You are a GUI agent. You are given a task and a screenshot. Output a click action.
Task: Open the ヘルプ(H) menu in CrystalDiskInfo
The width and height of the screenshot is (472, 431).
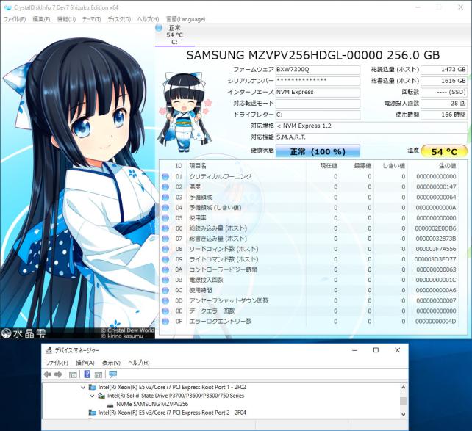click(x=148, y=19)
